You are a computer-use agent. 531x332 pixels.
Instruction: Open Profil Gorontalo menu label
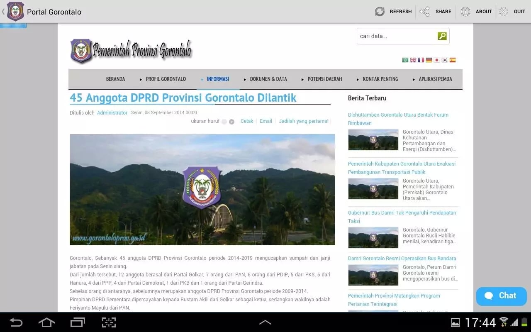pyautogui.click(x=166, y=79)
